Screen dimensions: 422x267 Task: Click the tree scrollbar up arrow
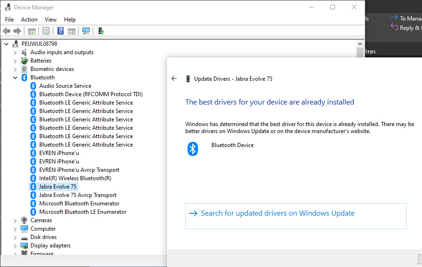360,44
